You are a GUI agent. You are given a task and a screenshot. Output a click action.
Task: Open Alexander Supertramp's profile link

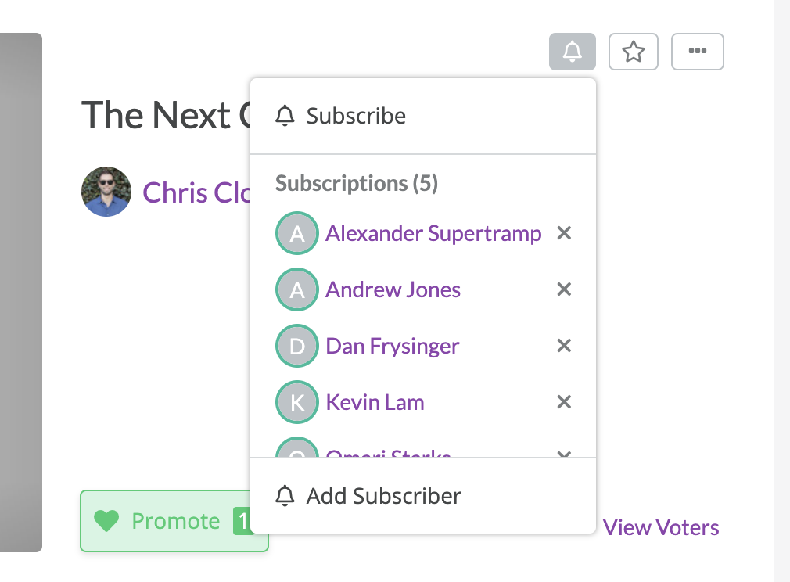click(x=433, y=233)
